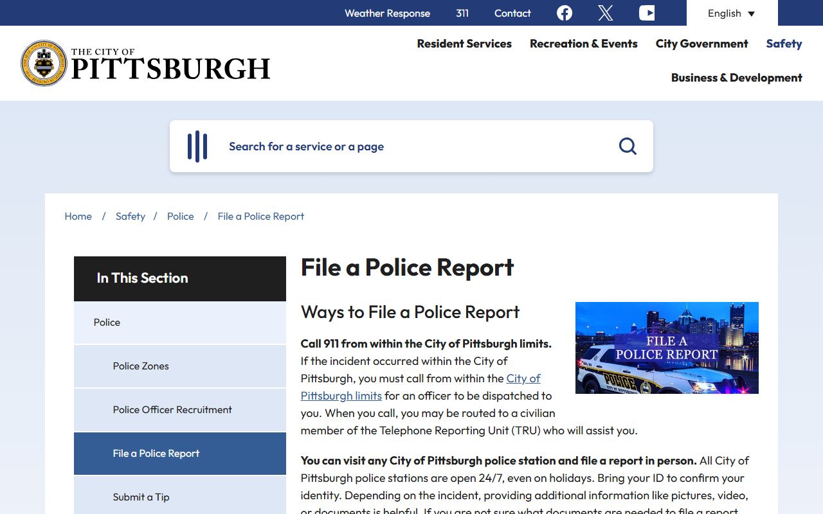Open the X (Twitter) social icon

605,13
